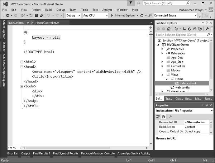
Task: Click the Pending Changes Filter clock icon
Action: coord(176,29)
